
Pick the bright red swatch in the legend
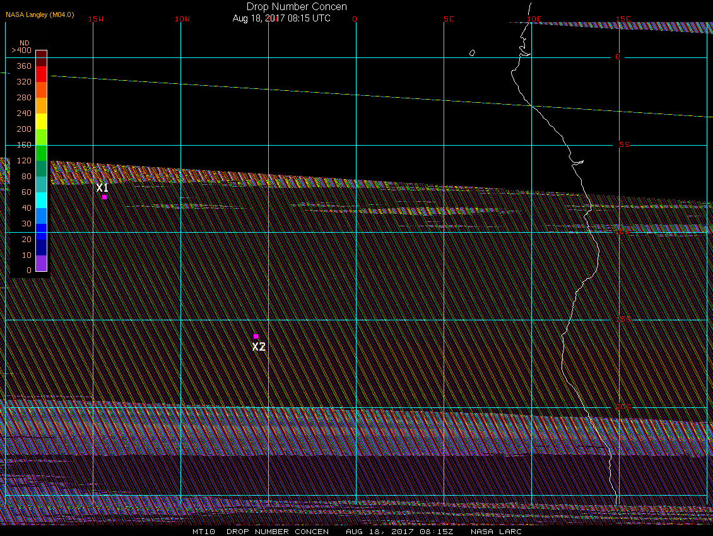click(x=42, y=74)
